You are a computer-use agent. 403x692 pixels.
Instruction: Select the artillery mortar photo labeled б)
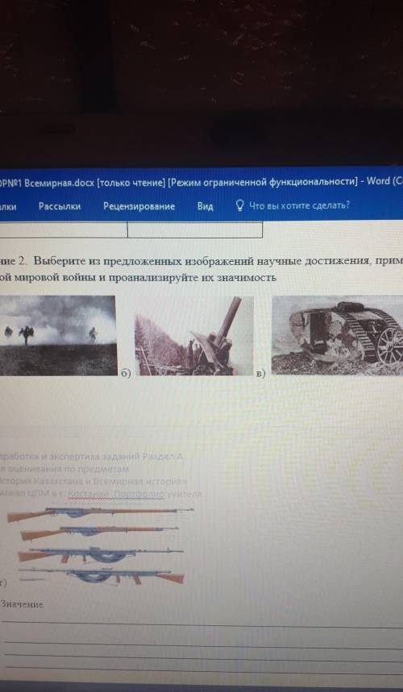click(194, 336)
